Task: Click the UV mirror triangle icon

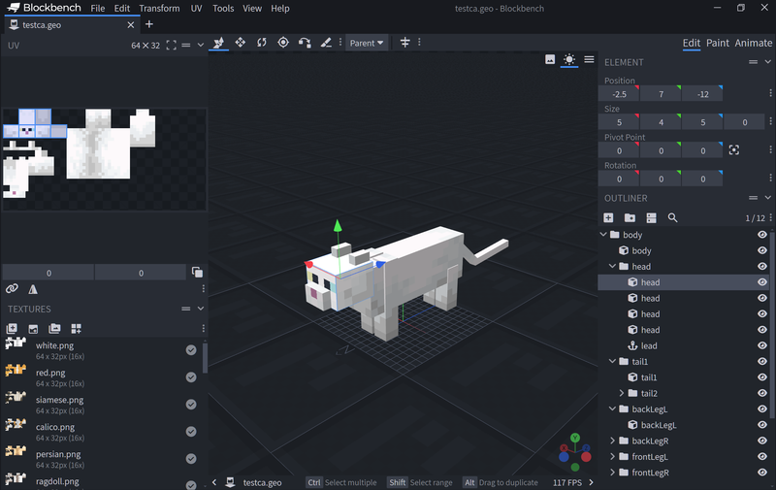Action: (33, 289)
